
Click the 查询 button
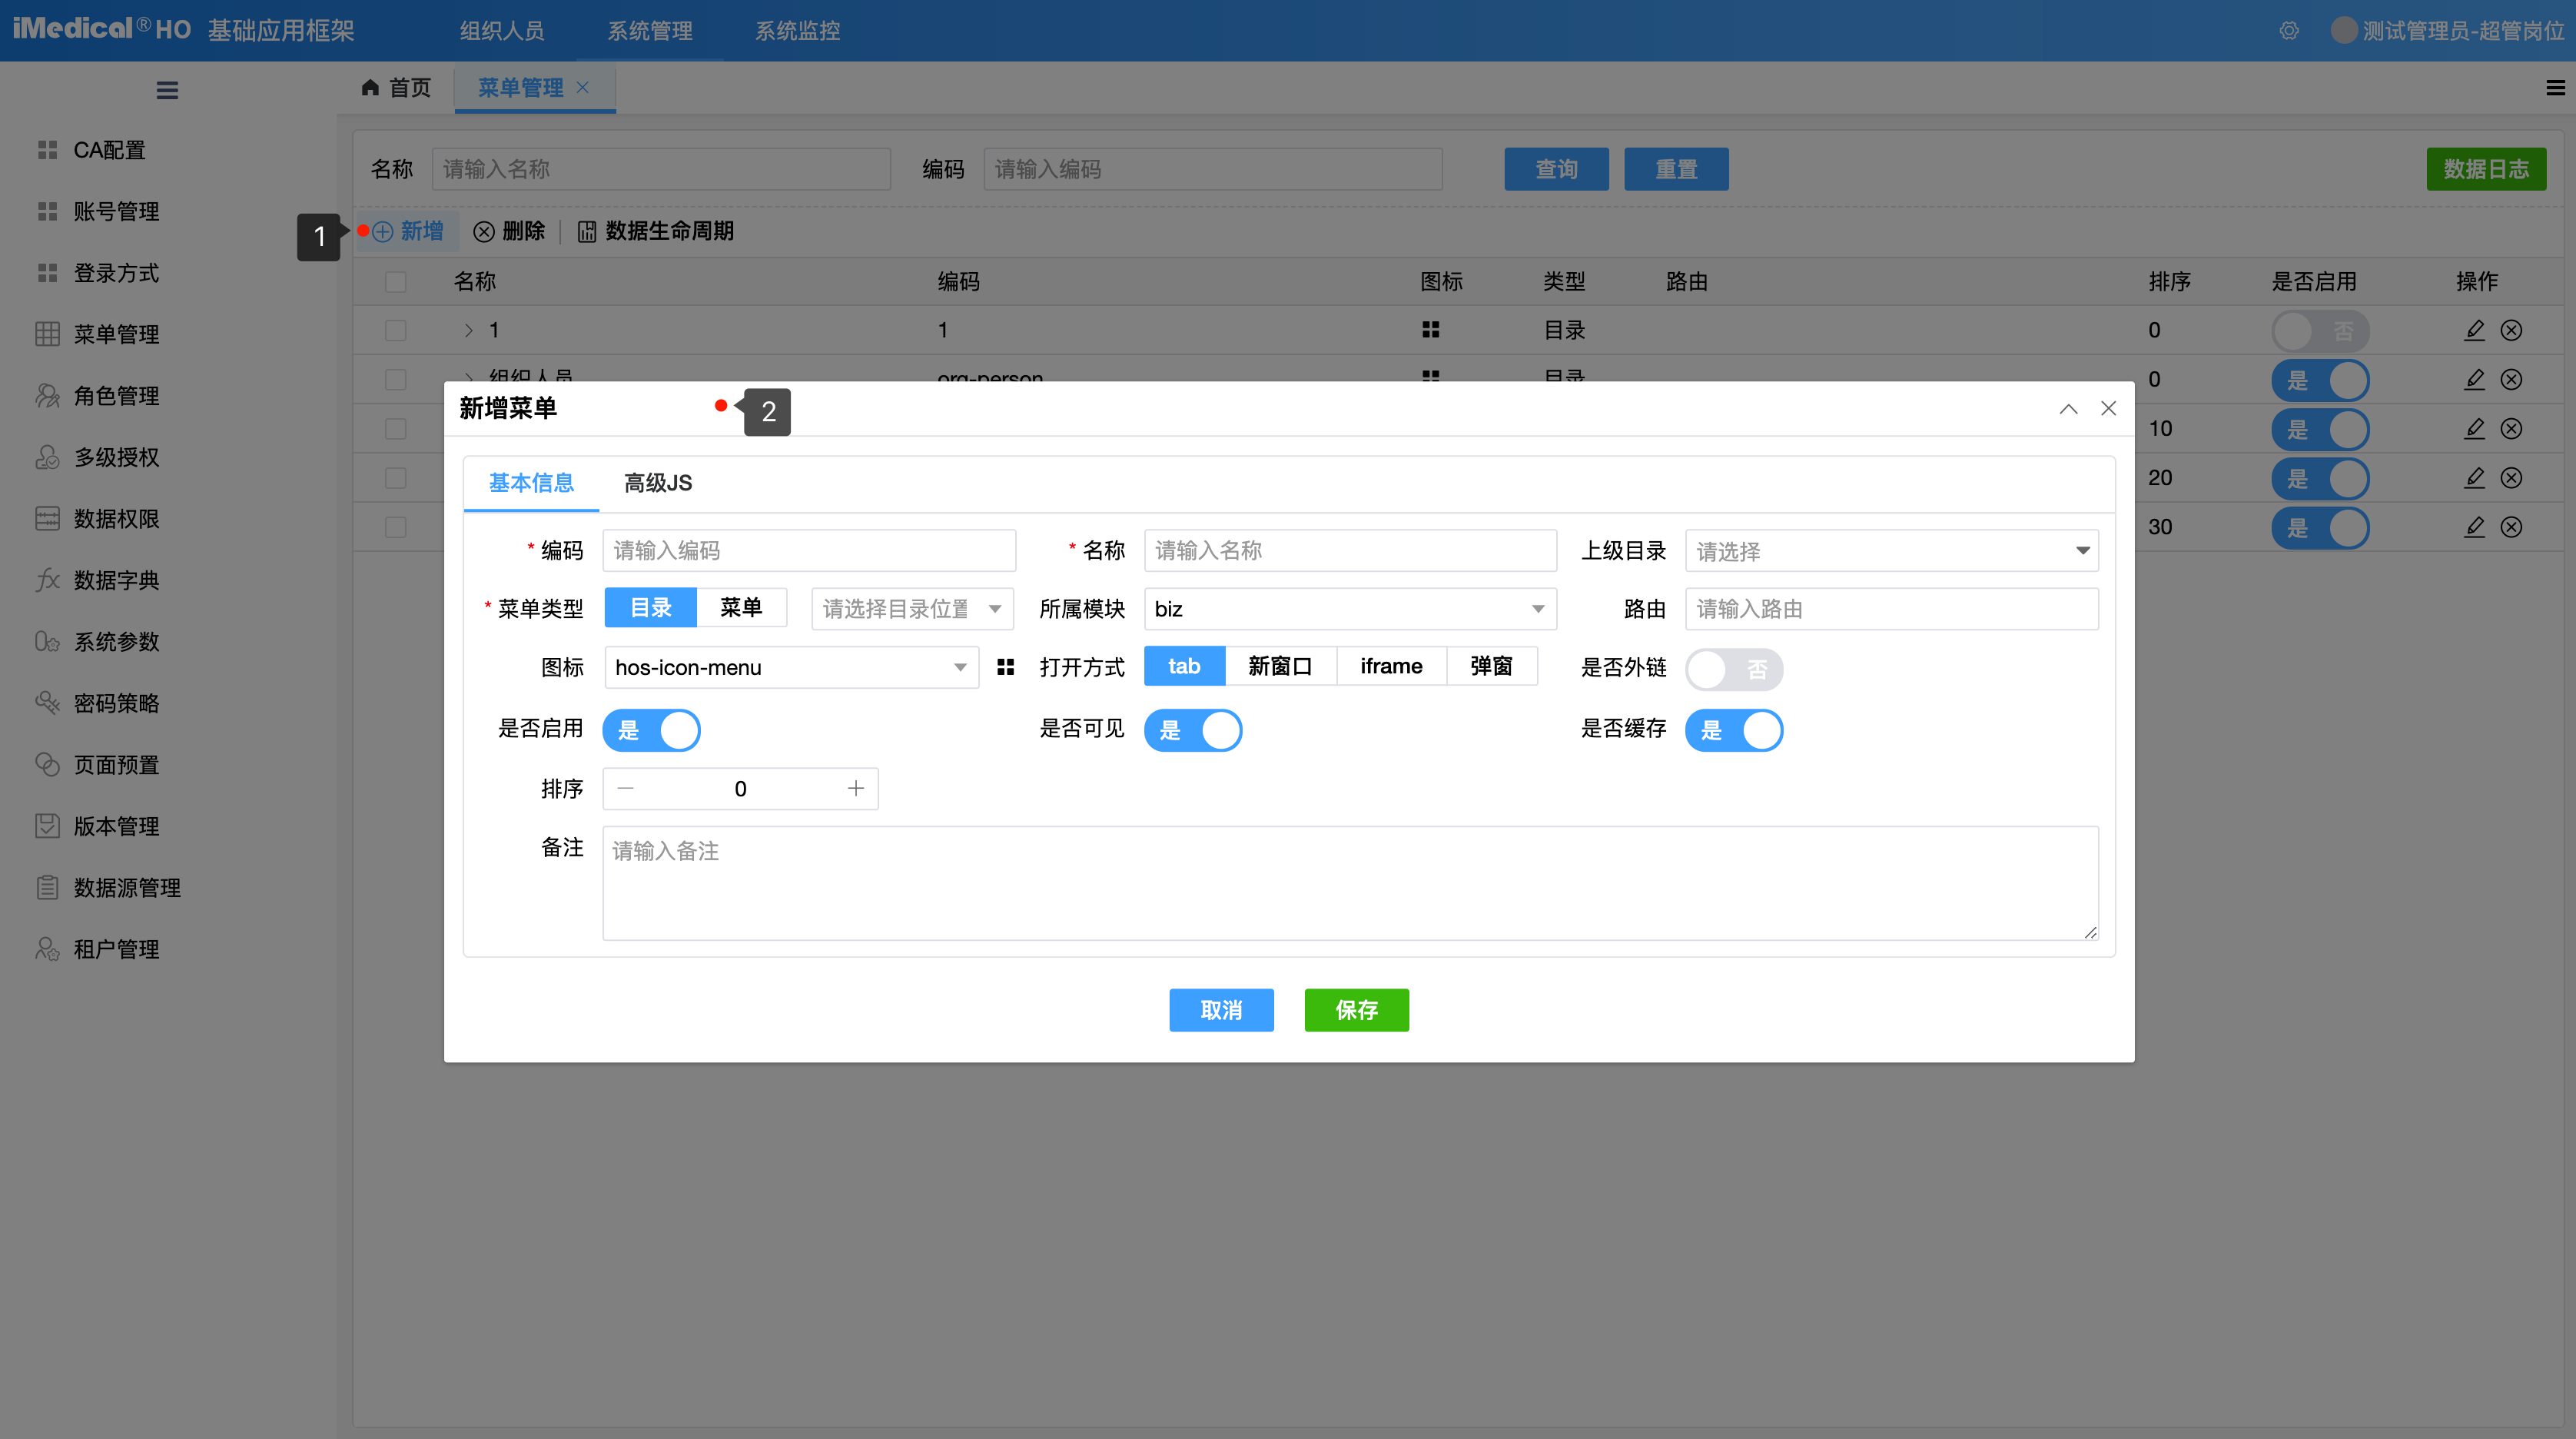click(1557, 169)
